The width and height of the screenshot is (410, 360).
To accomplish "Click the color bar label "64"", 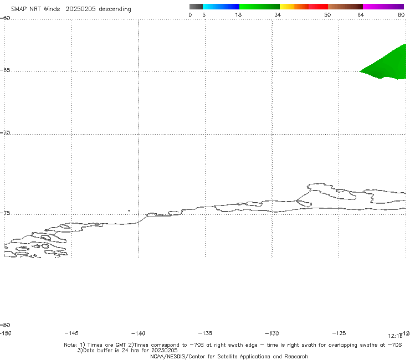I will click(x=361, y=14).
